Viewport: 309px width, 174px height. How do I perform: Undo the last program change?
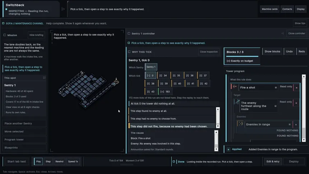pos(289,51)
